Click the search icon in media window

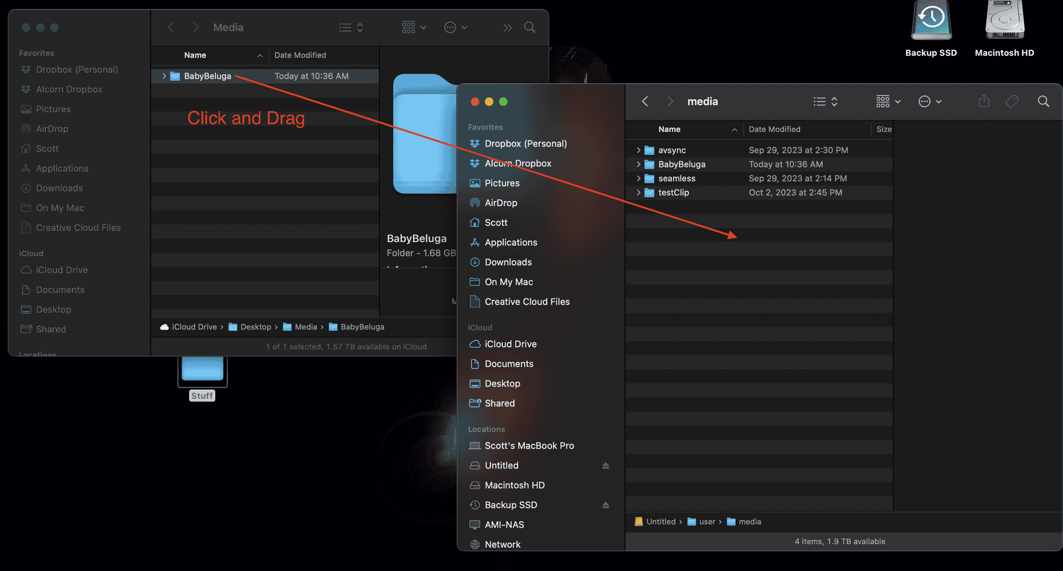[x=1043, y=101]
